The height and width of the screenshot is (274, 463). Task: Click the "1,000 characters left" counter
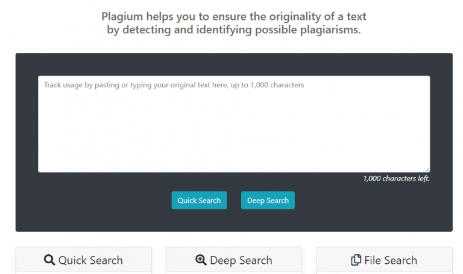click(396, 178)
